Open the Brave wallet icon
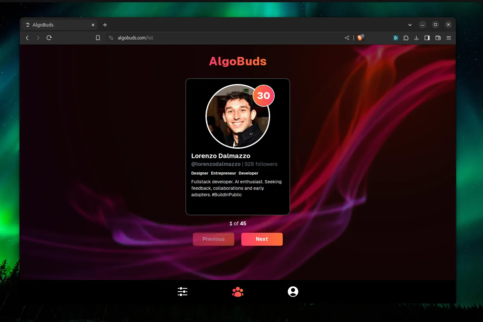 [438, 38]
